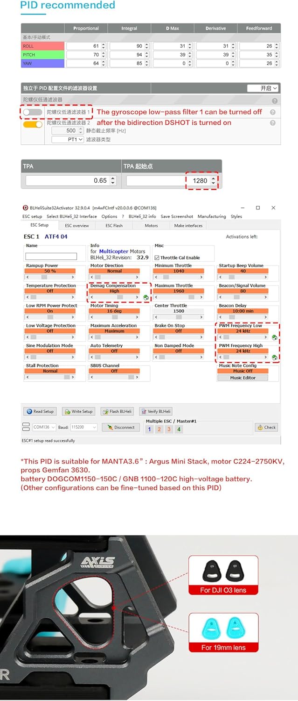Open the Baud 115200 dropdown
298x701 pixels.
84,427
